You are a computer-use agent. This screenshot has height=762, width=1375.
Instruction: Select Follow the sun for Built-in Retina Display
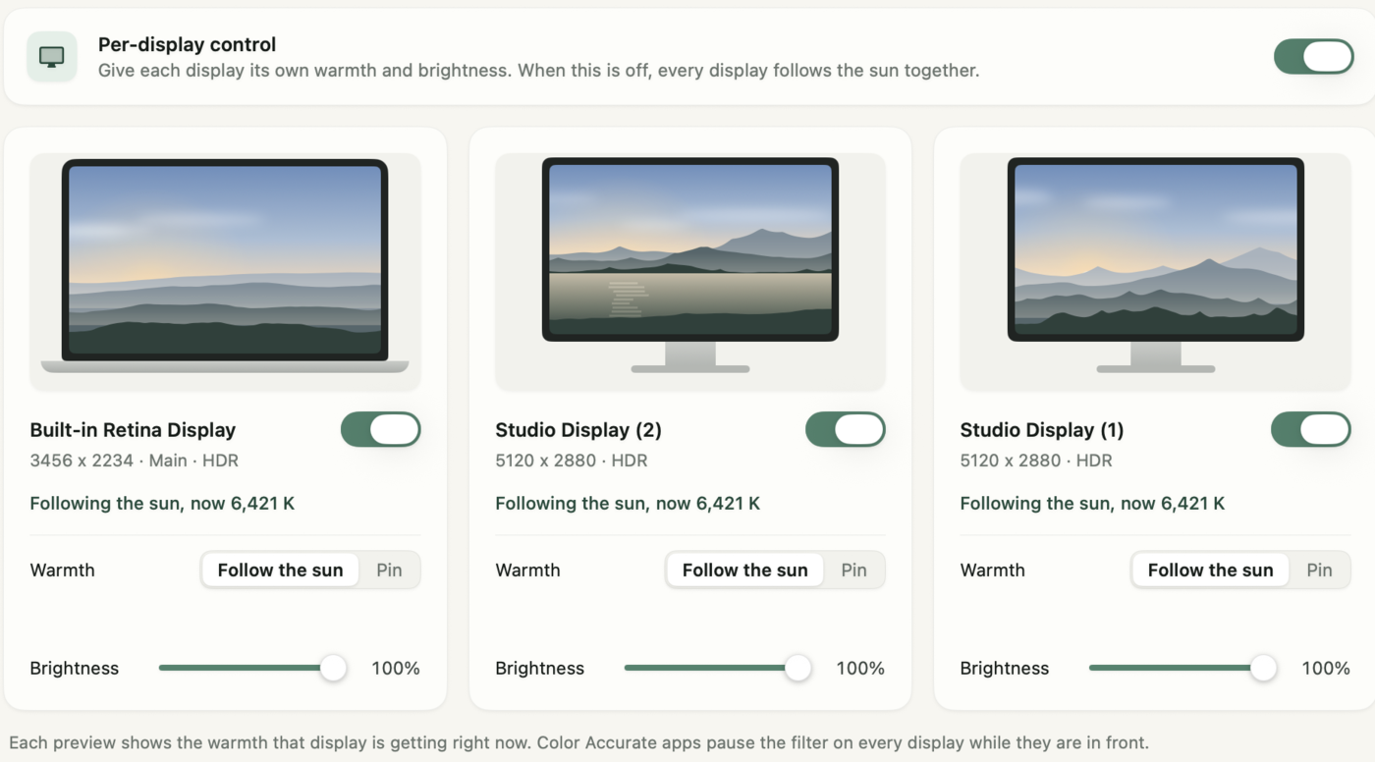(280, 570)
